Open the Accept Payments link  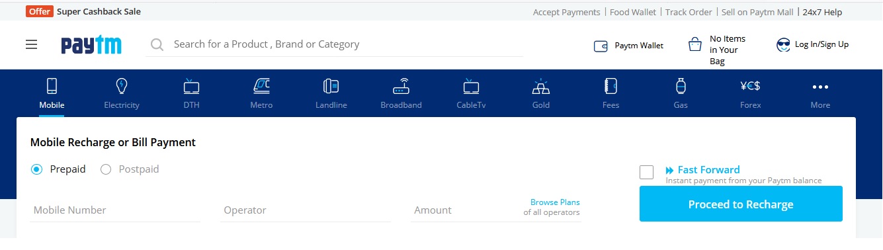click(x=567, y=12)
